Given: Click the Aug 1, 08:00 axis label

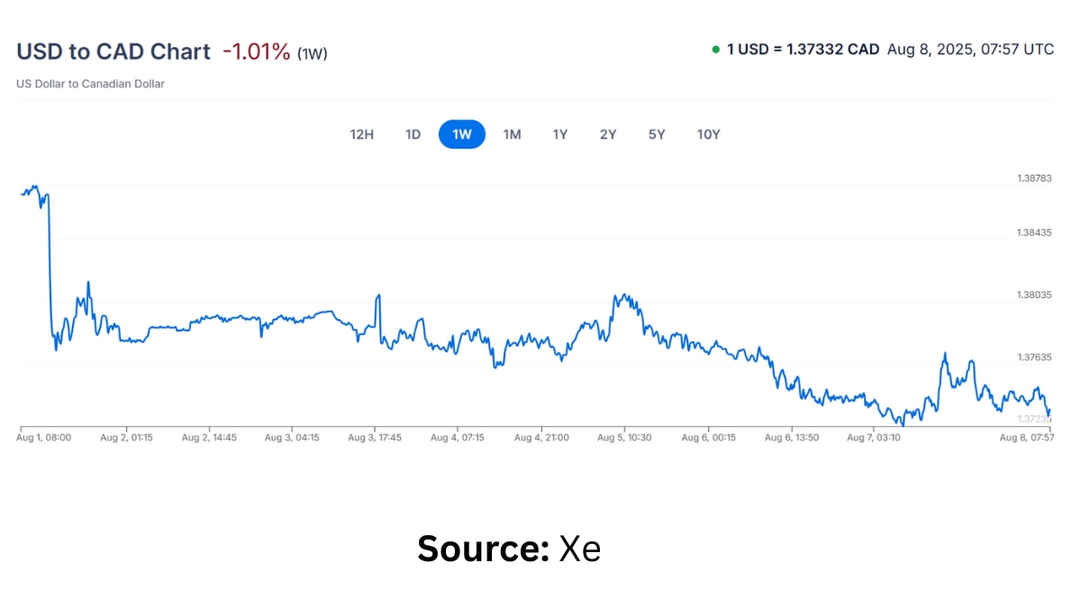Looking at the screenshot, I should [x=44, y=438].
